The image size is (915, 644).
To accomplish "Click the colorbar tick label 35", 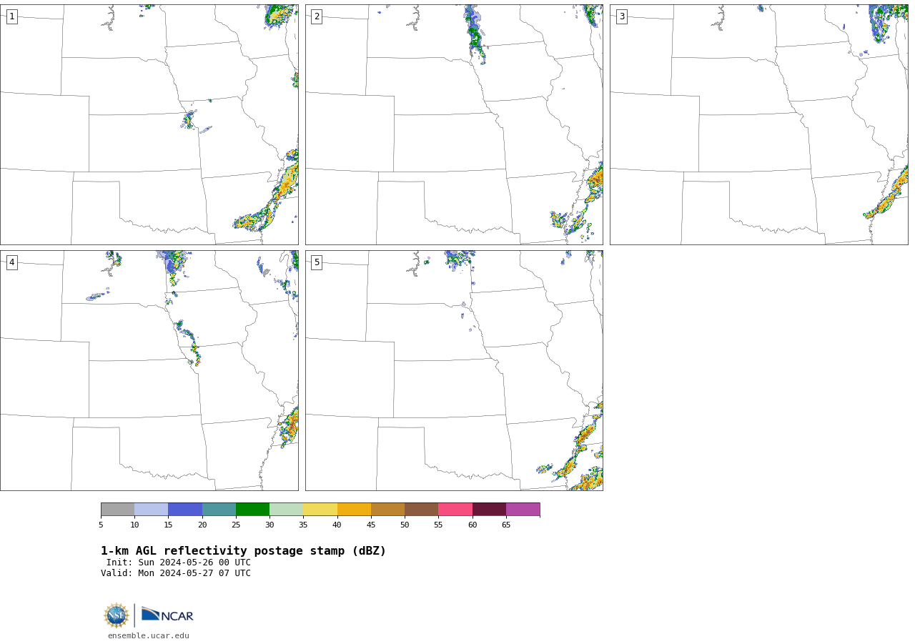I will pos(303,525).
